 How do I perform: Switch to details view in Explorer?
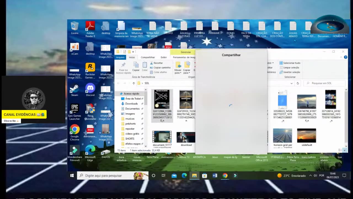pyautogui.click(x=341, y=150)
